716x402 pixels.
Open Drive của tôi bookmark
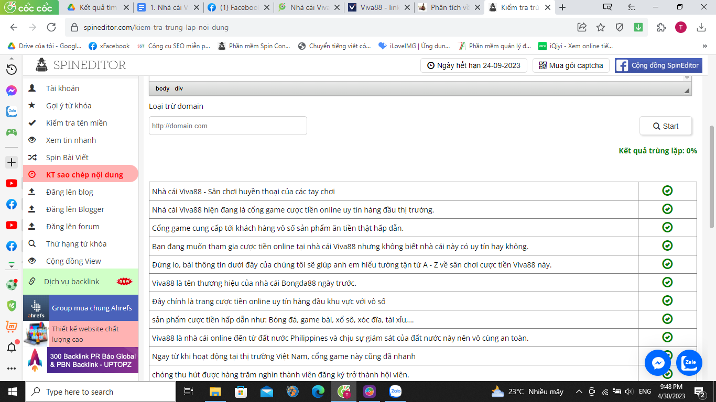(44, 46)
